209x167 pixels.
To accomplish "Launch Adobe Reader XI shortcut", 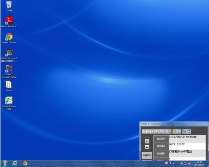I will 9,22.
